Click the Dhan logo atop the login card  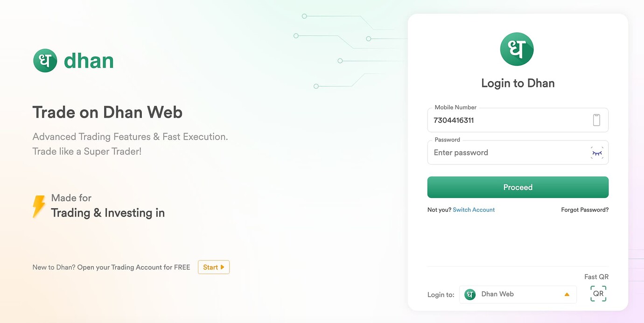click(517, 49)
